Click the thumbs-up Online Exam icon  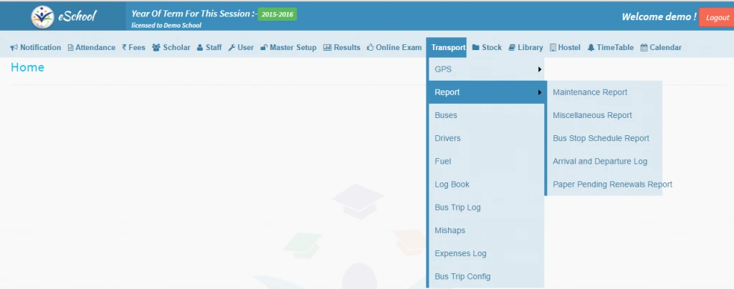pos(370,48)
